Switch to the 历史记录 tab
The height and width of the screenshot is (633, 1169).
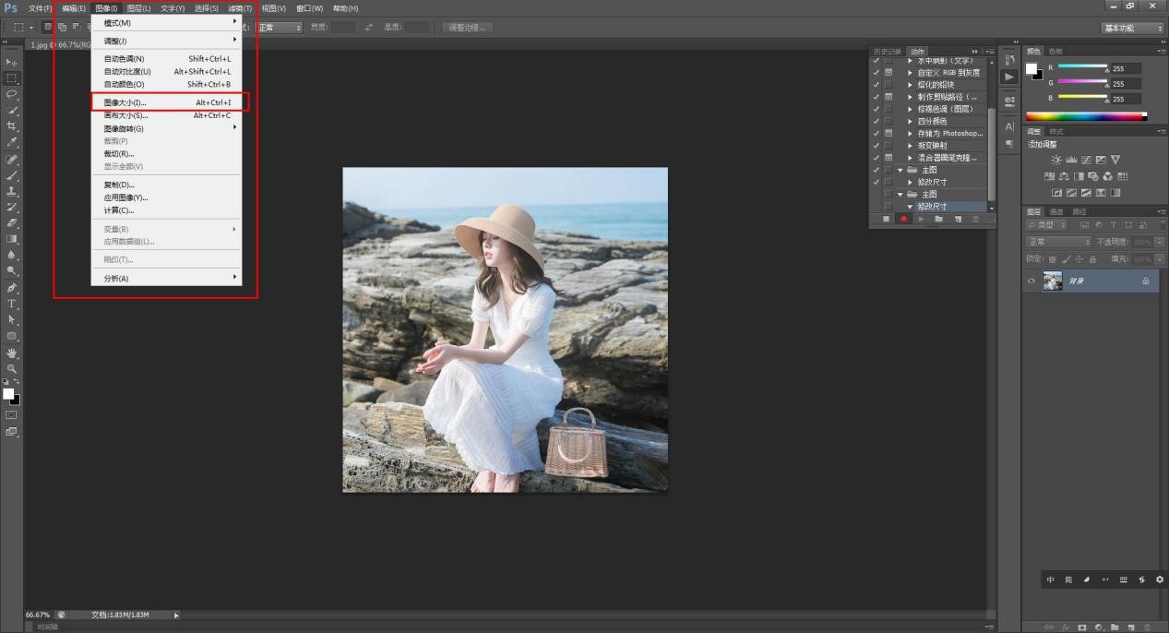[x=886, y=52]
